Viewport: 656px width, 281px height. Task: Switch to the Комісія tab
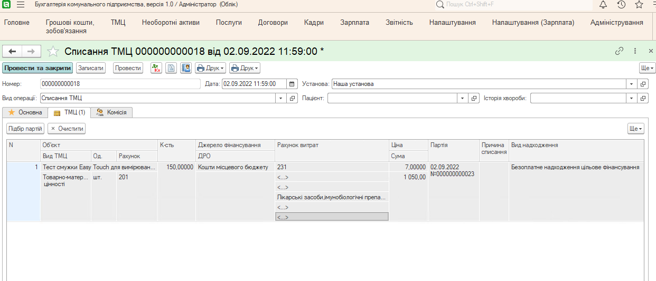pyautogui.click(x=111, y=112)
